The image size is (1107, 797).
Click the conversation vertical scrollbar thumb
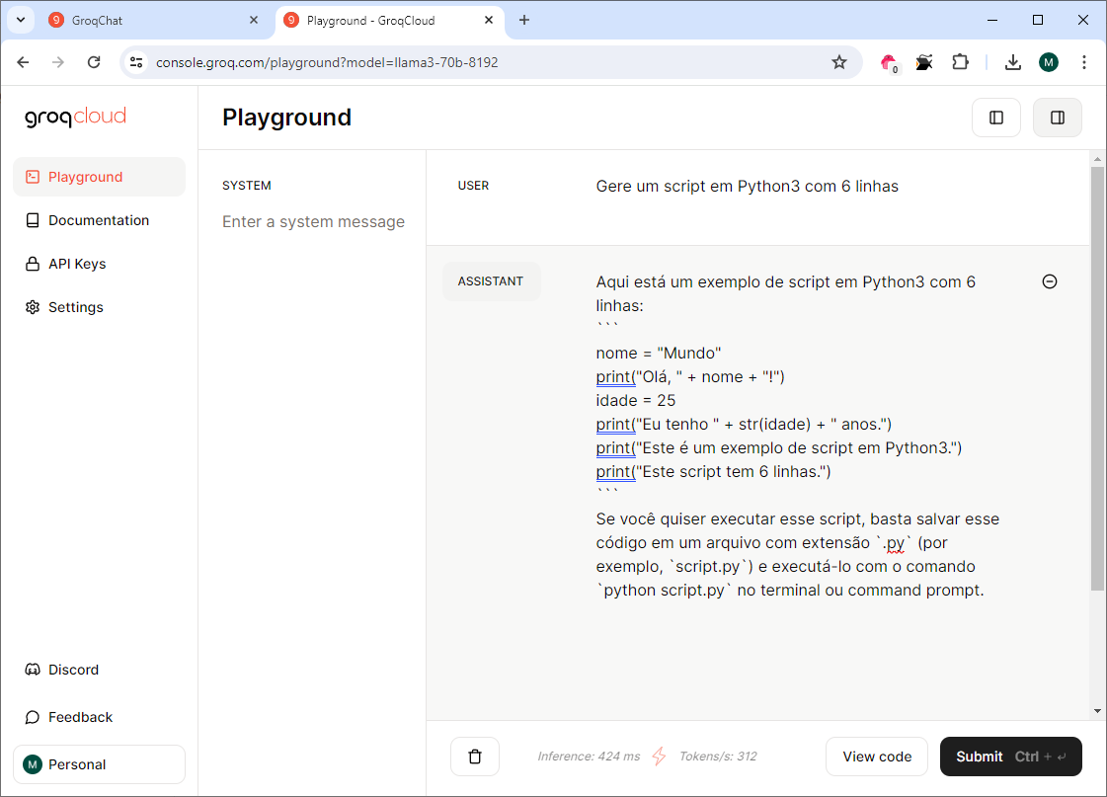(x=1097, y=377)
